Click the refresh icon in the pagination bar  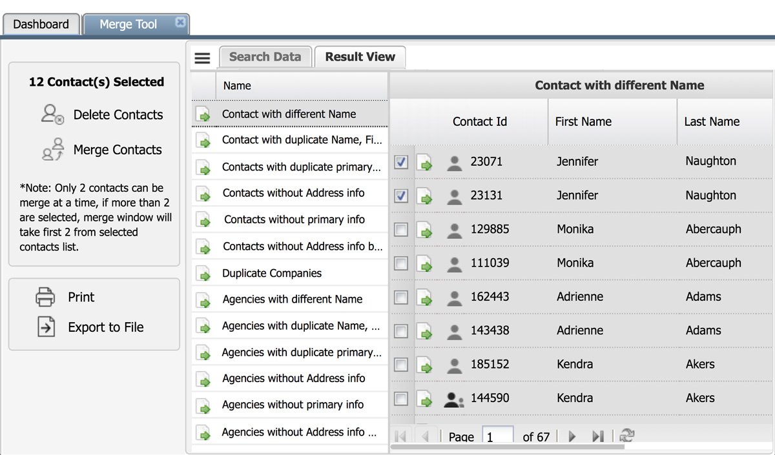626,436
